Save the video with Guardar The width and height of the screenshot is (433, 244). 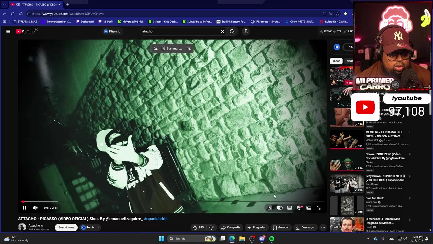[x=281, y=227]
